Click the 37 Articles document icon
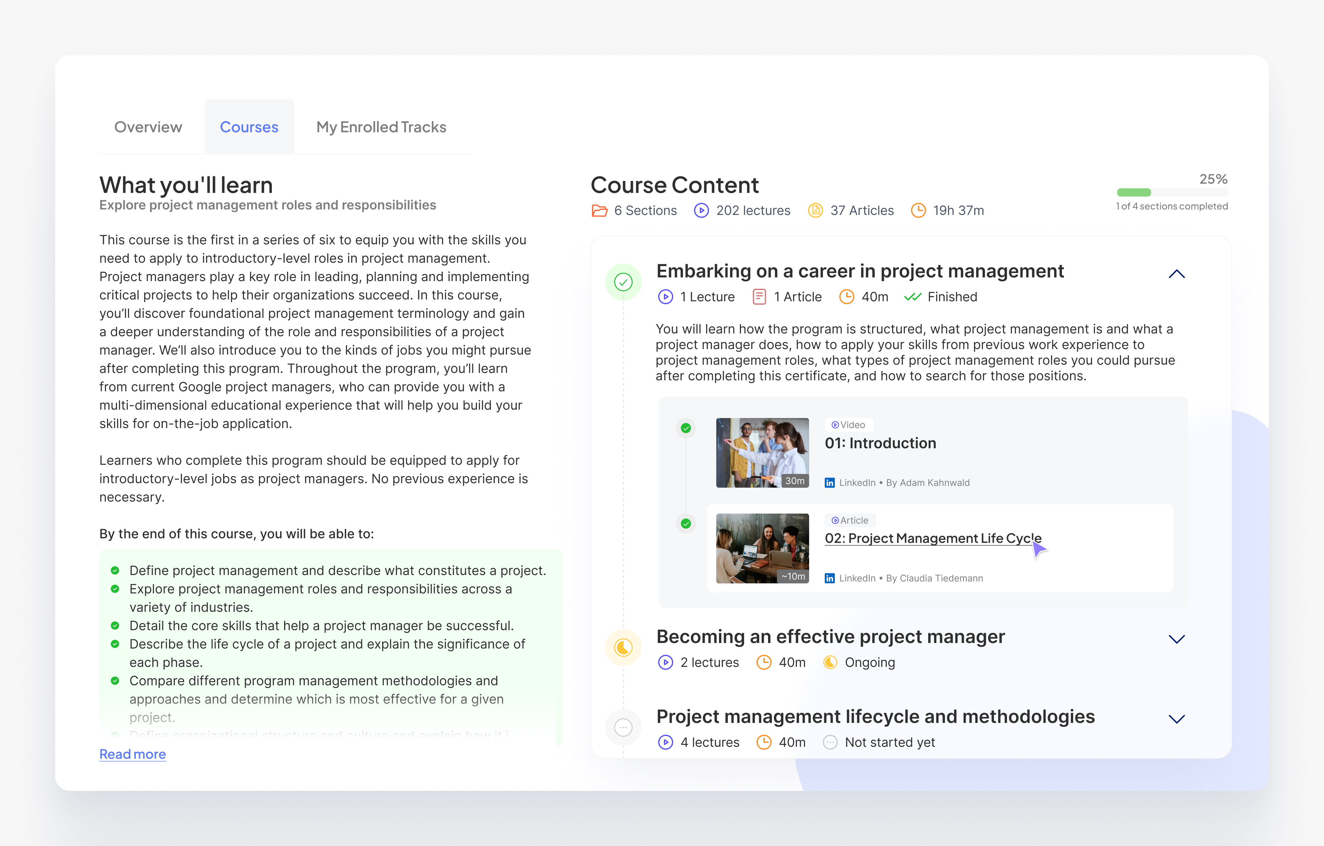This screenshot has height=846, width=1324. [816, 210]
